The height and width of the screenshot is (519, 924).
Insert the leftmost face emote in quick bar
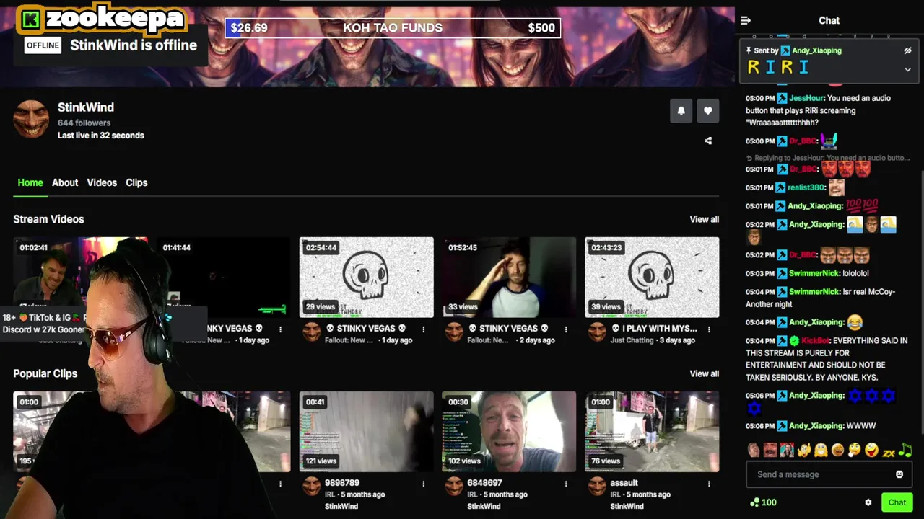754,451
